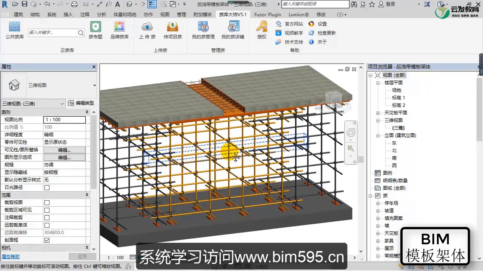Click the 上传族 upload family icon
This screenshot has width=483, height=271.
[147, 30]
